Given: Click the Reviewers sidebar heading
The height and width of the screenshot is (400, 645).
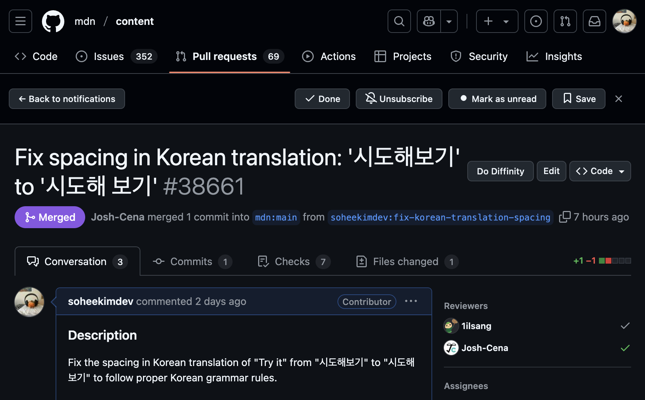Looking at the screenshot, I should tap(466, 306).
